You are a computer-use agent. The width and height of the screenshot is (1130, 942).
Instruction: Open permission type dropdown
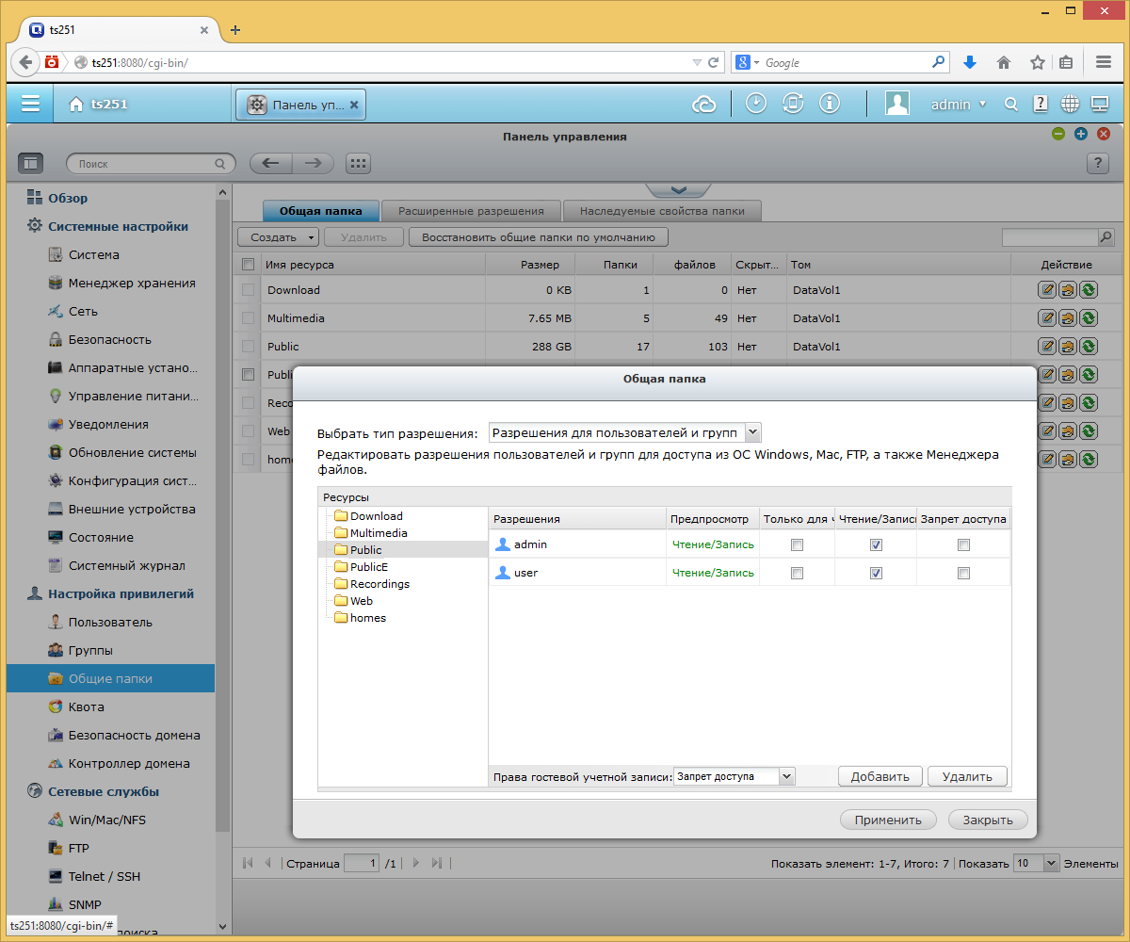624,432
